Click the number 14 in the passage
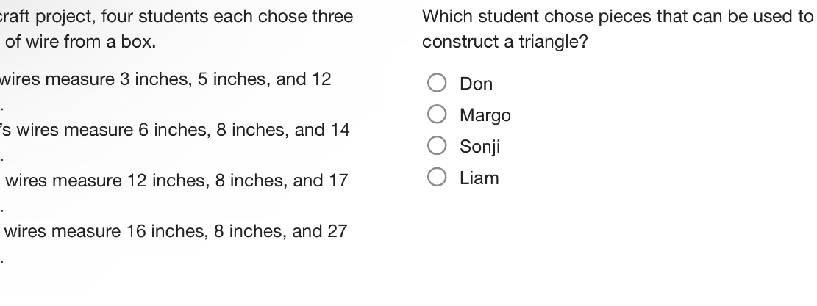 pos(339,130)
